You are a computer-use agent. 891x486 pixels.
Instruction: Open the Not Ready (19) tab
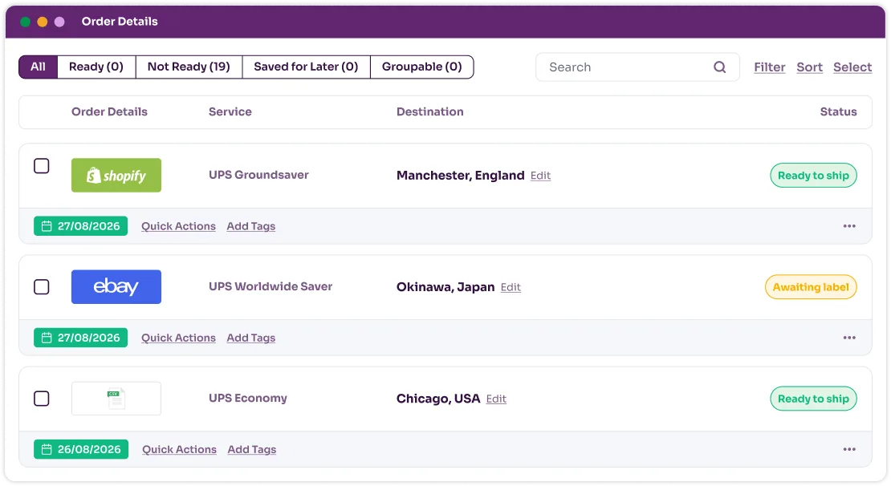(189, 67)
